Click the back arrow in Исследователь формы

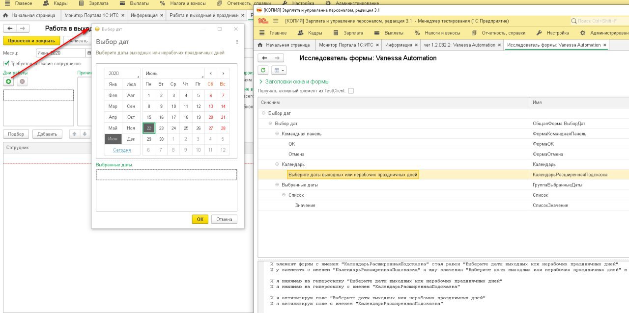(264, 58)
